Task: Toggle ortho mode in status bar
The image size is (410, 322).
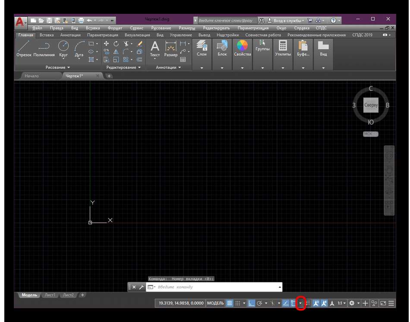Action: (x=252, y=303)
